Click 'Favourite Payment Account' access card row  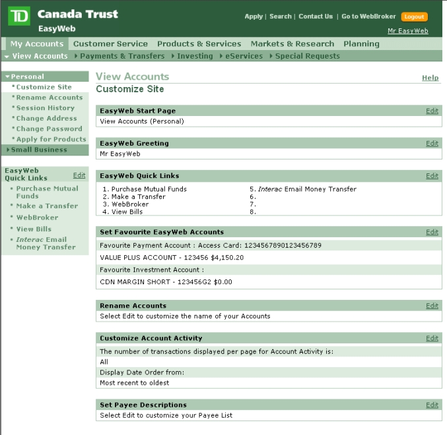point(269,246)
